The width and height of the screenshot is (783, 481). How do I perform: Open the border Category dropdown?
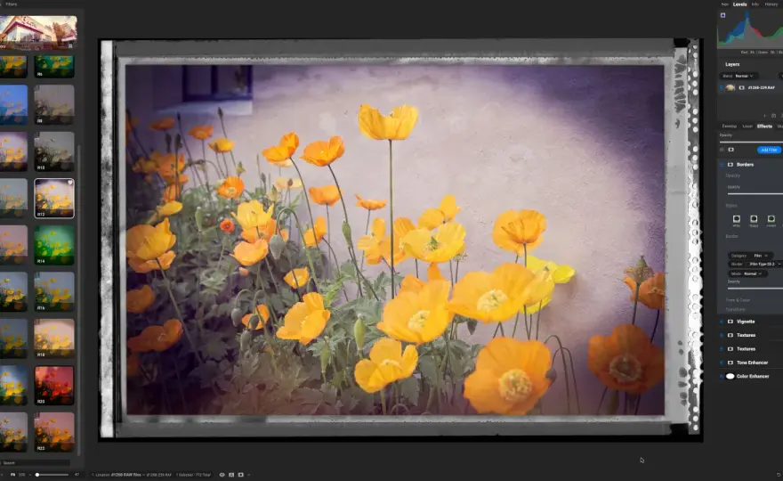pyautogui.click(x=749, y=256)
